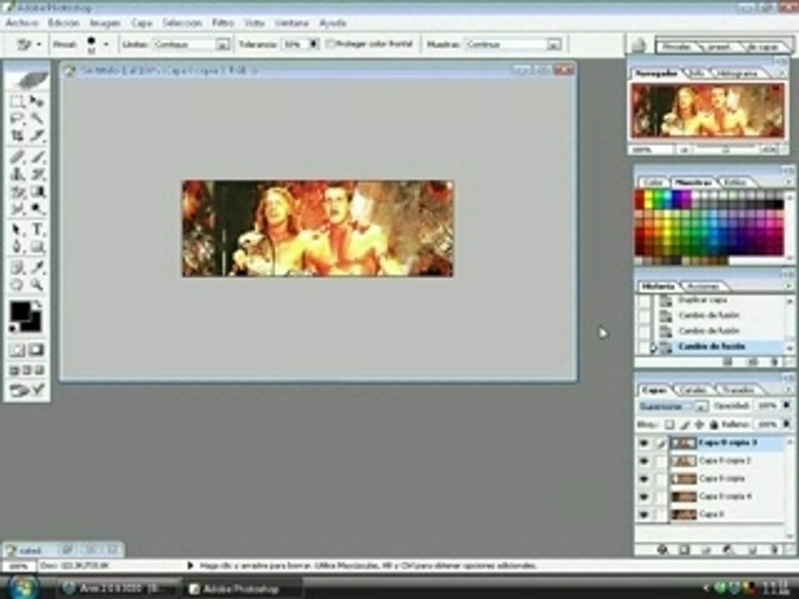Select the Lasso tool
This screenshot has height=599, width=799.
(17, 119)
